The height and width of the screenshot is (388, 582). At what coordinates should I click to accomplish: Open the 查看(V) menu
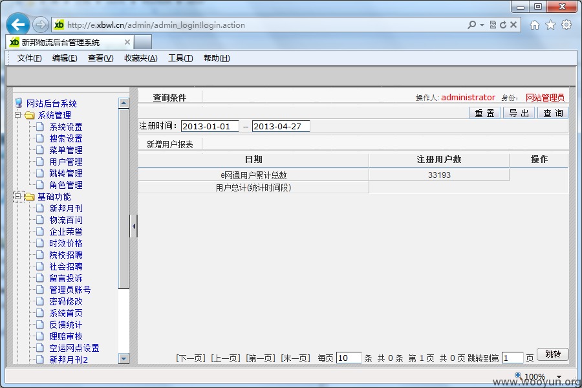pyautogui.click(x=101, y=58)
